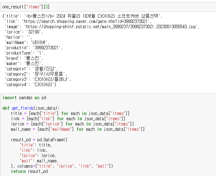Click the 'result_pd = pd.DataFrame({' line
The image size is (216, 176).
click(x=39, y=140)
